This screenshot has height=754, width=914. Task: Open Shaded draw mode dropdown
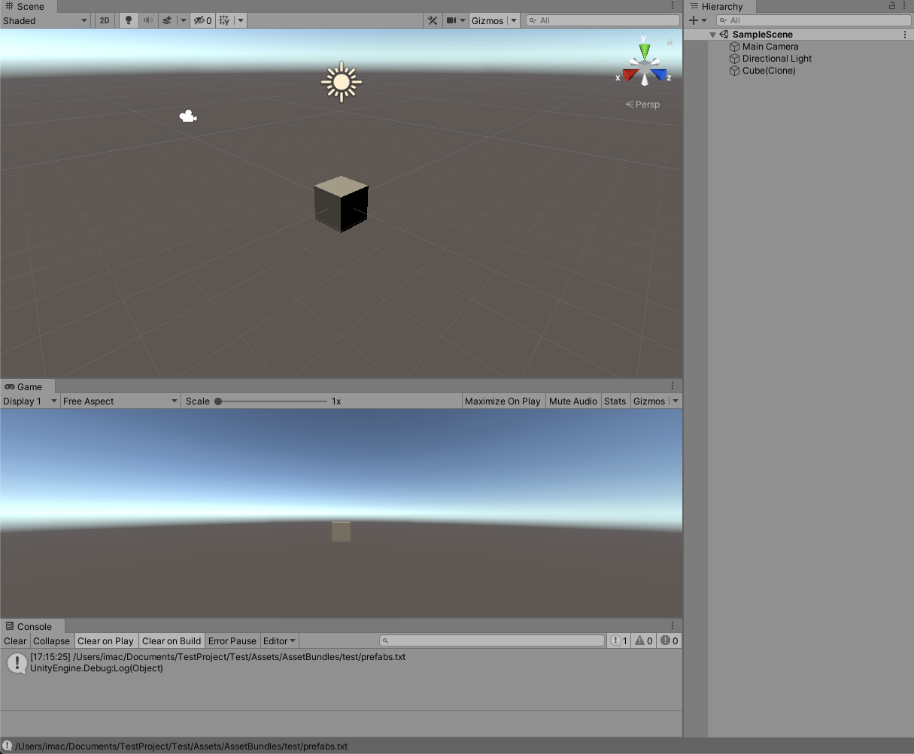coord(45,20)
